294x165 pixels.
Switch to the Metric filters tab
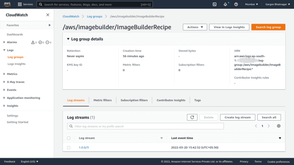click(102, 100)
